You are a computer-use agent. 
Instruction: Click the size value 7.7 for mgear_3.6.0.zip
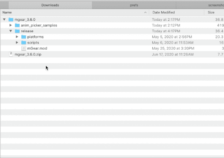[220, 54]
